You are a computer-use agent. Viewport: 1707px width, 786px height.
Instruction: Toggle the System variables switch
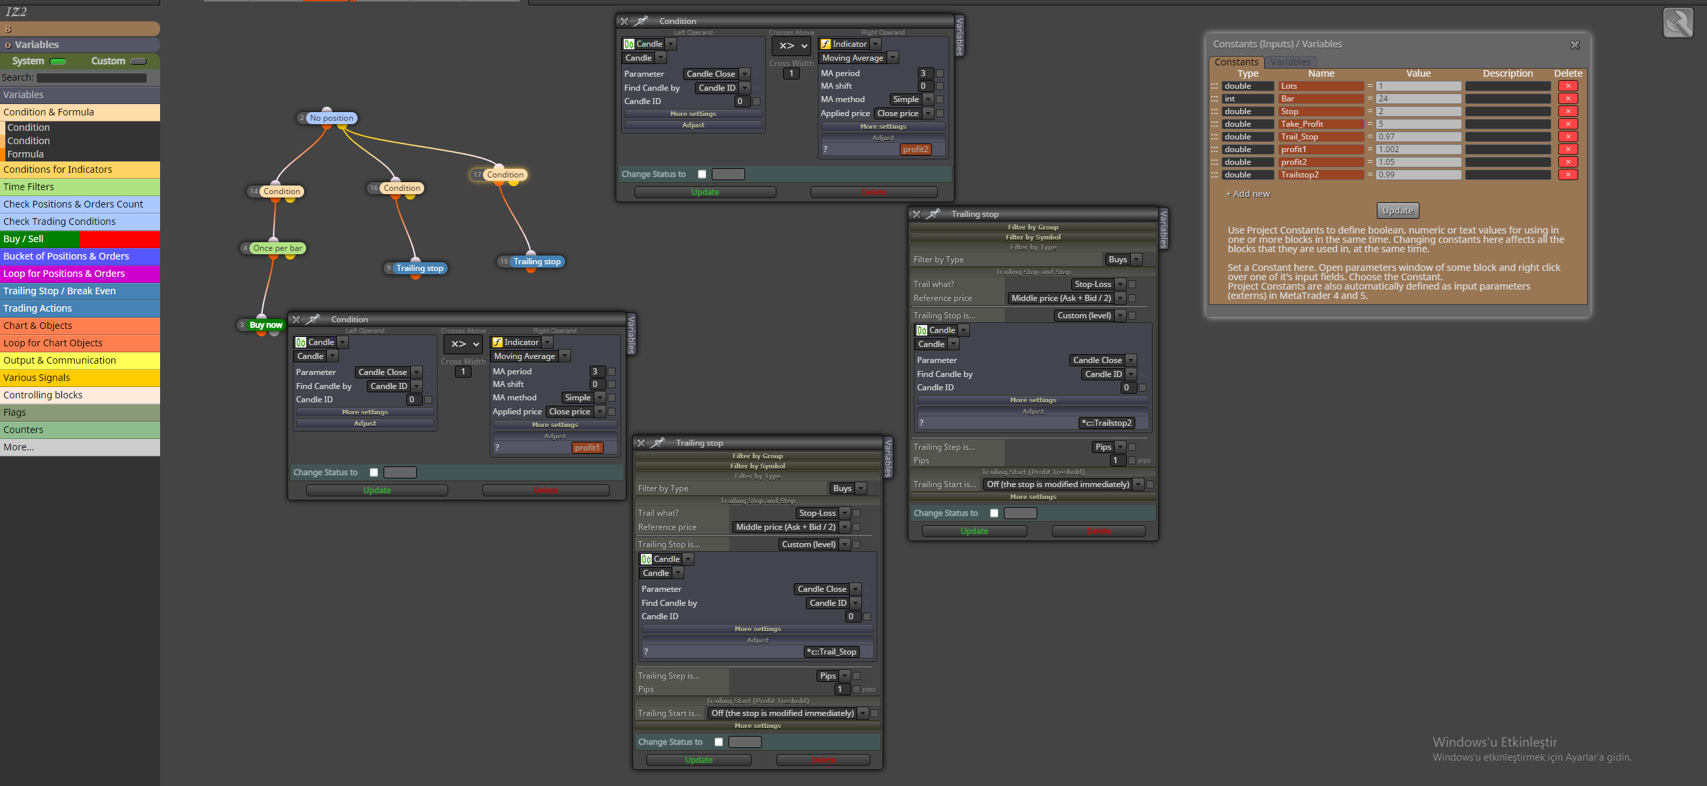[58, 61]
